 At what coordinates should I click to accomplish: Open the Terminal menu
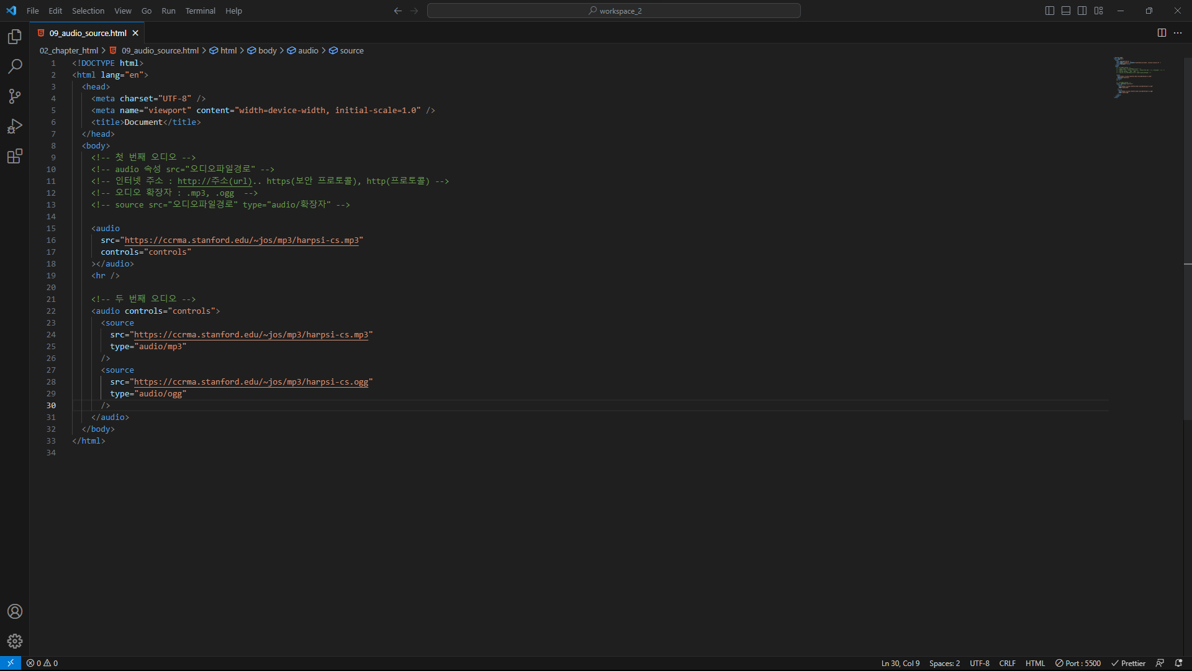click(x=200, y=11)
